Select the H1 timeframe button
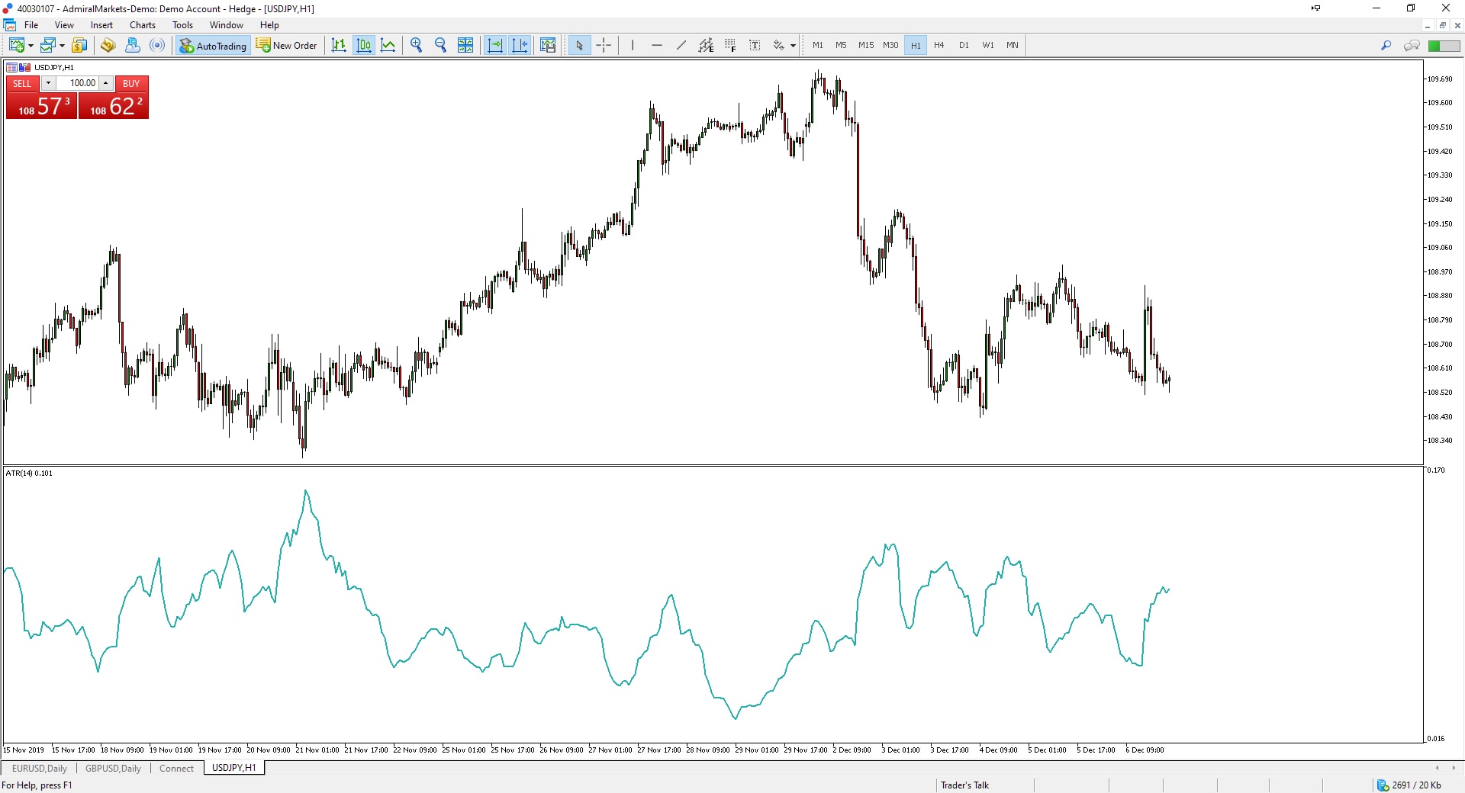 (x=916, y=46)
